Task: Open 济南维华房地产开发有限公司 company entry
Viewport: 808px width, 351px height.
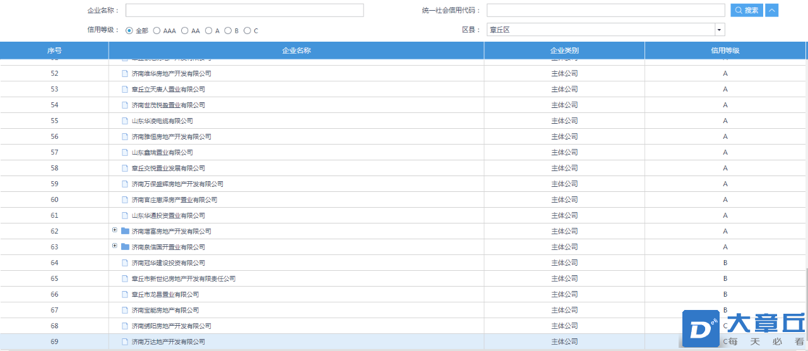Action: pyautogui.click(x=172, y=74)
